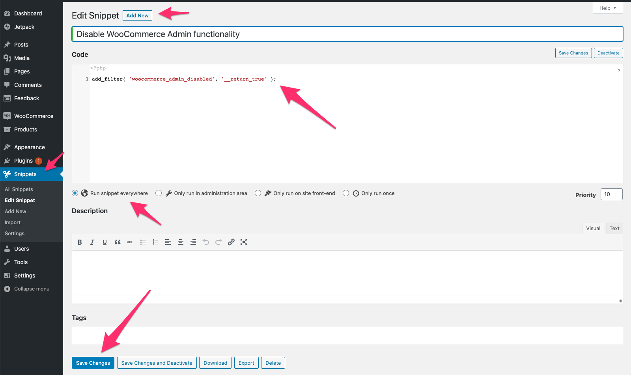Viewport: 631px width, 375px height.
Task: Delete the snippet
Action: tap(273, 363)
